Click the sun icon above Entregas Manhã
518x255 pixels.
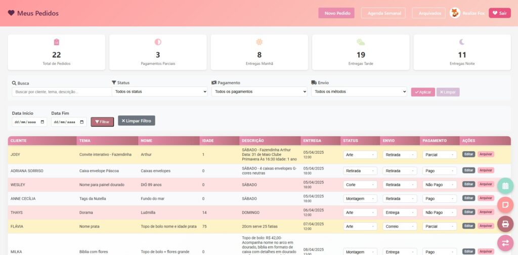[260, 42]
